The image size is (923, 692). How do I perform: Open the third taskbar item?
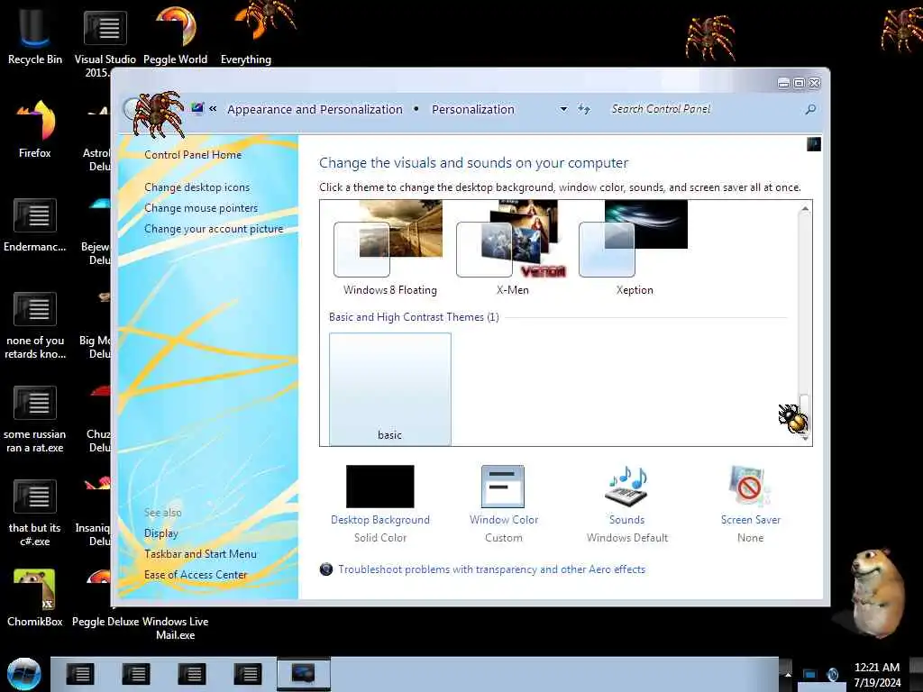192,674
